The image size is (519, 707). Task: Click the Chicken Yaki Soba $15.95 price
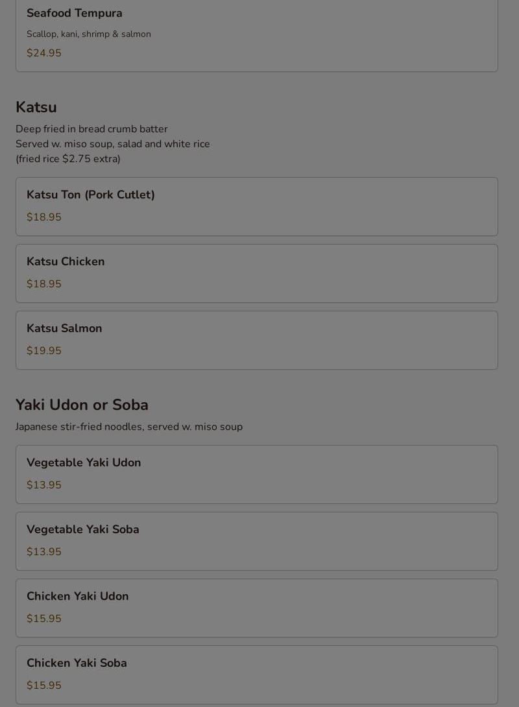[44, 686]
